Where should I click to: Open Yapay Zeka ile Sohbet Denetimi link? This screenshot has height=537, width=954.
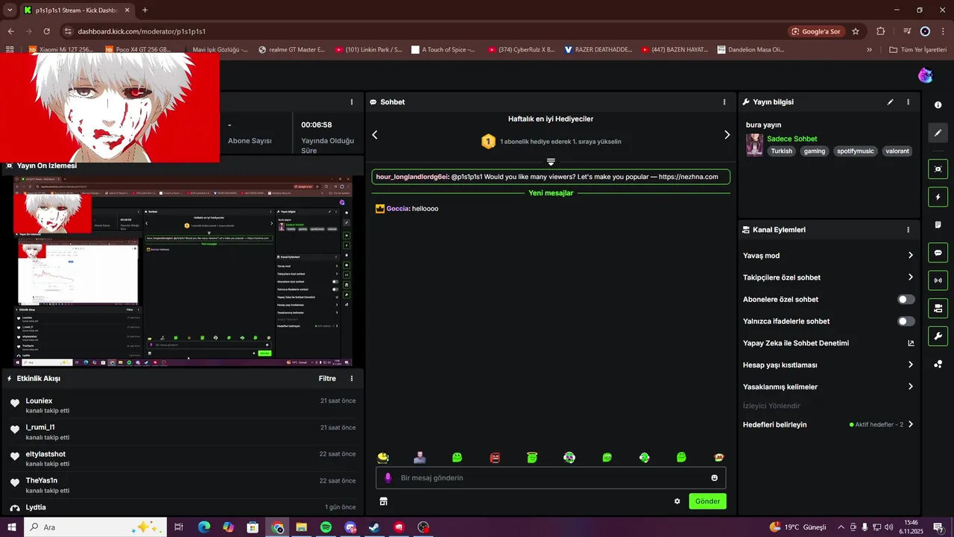[x=827, y=343]
